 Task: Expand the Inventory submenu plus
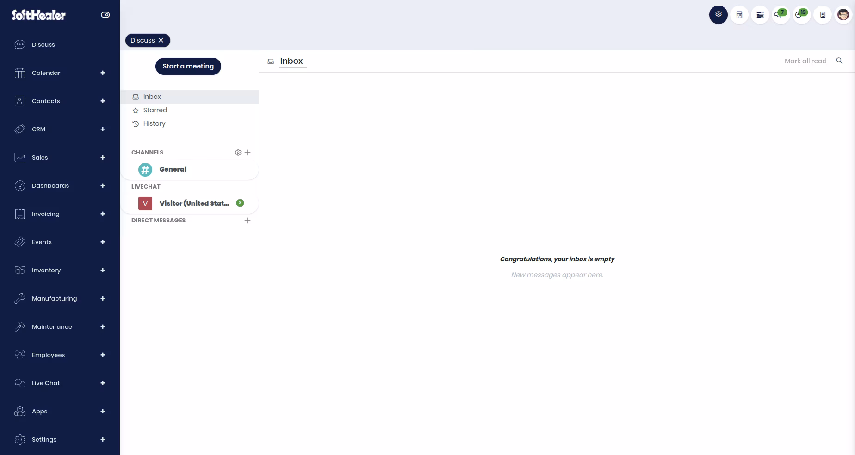(x=103, y=270)
